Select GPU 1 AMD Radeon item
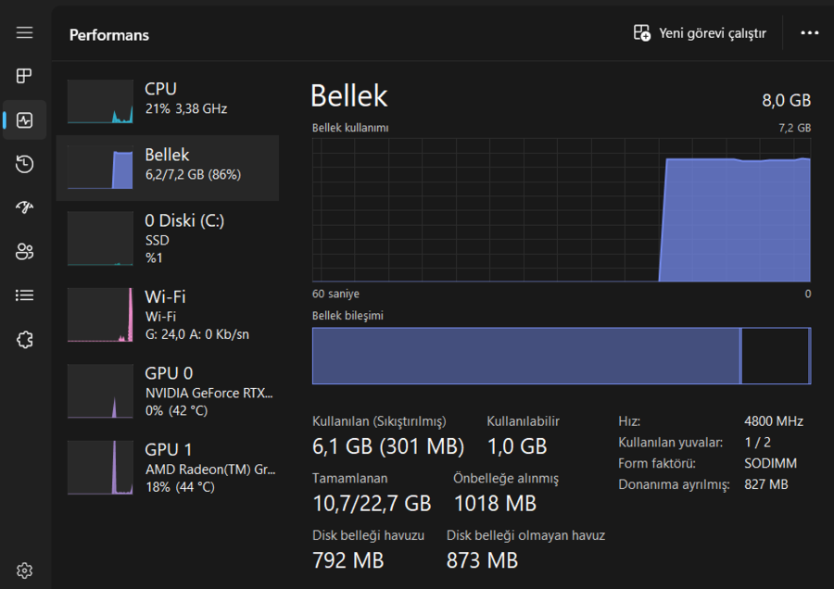The height and width of the screenshot is (589, 834). (x=168, y=468)
